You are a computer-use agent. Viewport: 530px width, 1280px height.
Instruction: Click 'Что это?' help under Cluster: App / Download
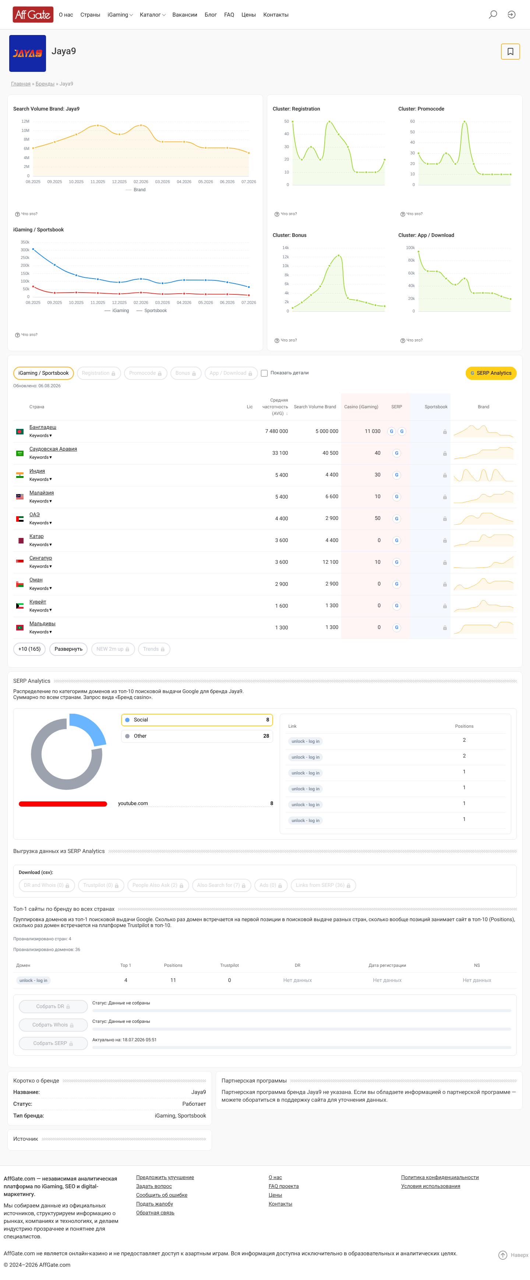pos(411,340)
